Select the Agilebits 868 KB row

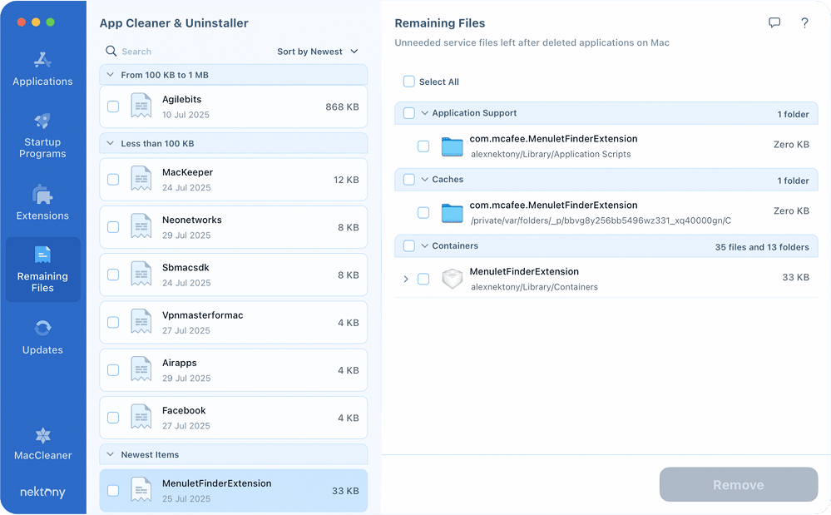pos(233,106)
